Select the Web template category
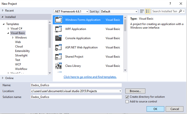The width and height of the screenshot is (187, 114). [18, 42]
